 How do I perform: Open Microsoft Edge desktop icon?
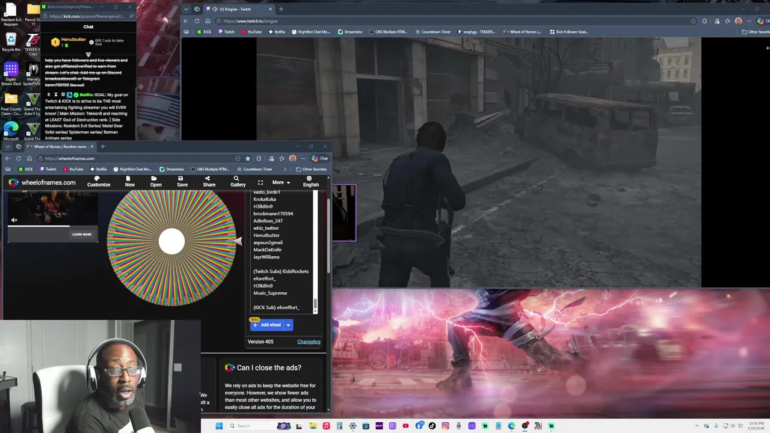click(11, 130)
